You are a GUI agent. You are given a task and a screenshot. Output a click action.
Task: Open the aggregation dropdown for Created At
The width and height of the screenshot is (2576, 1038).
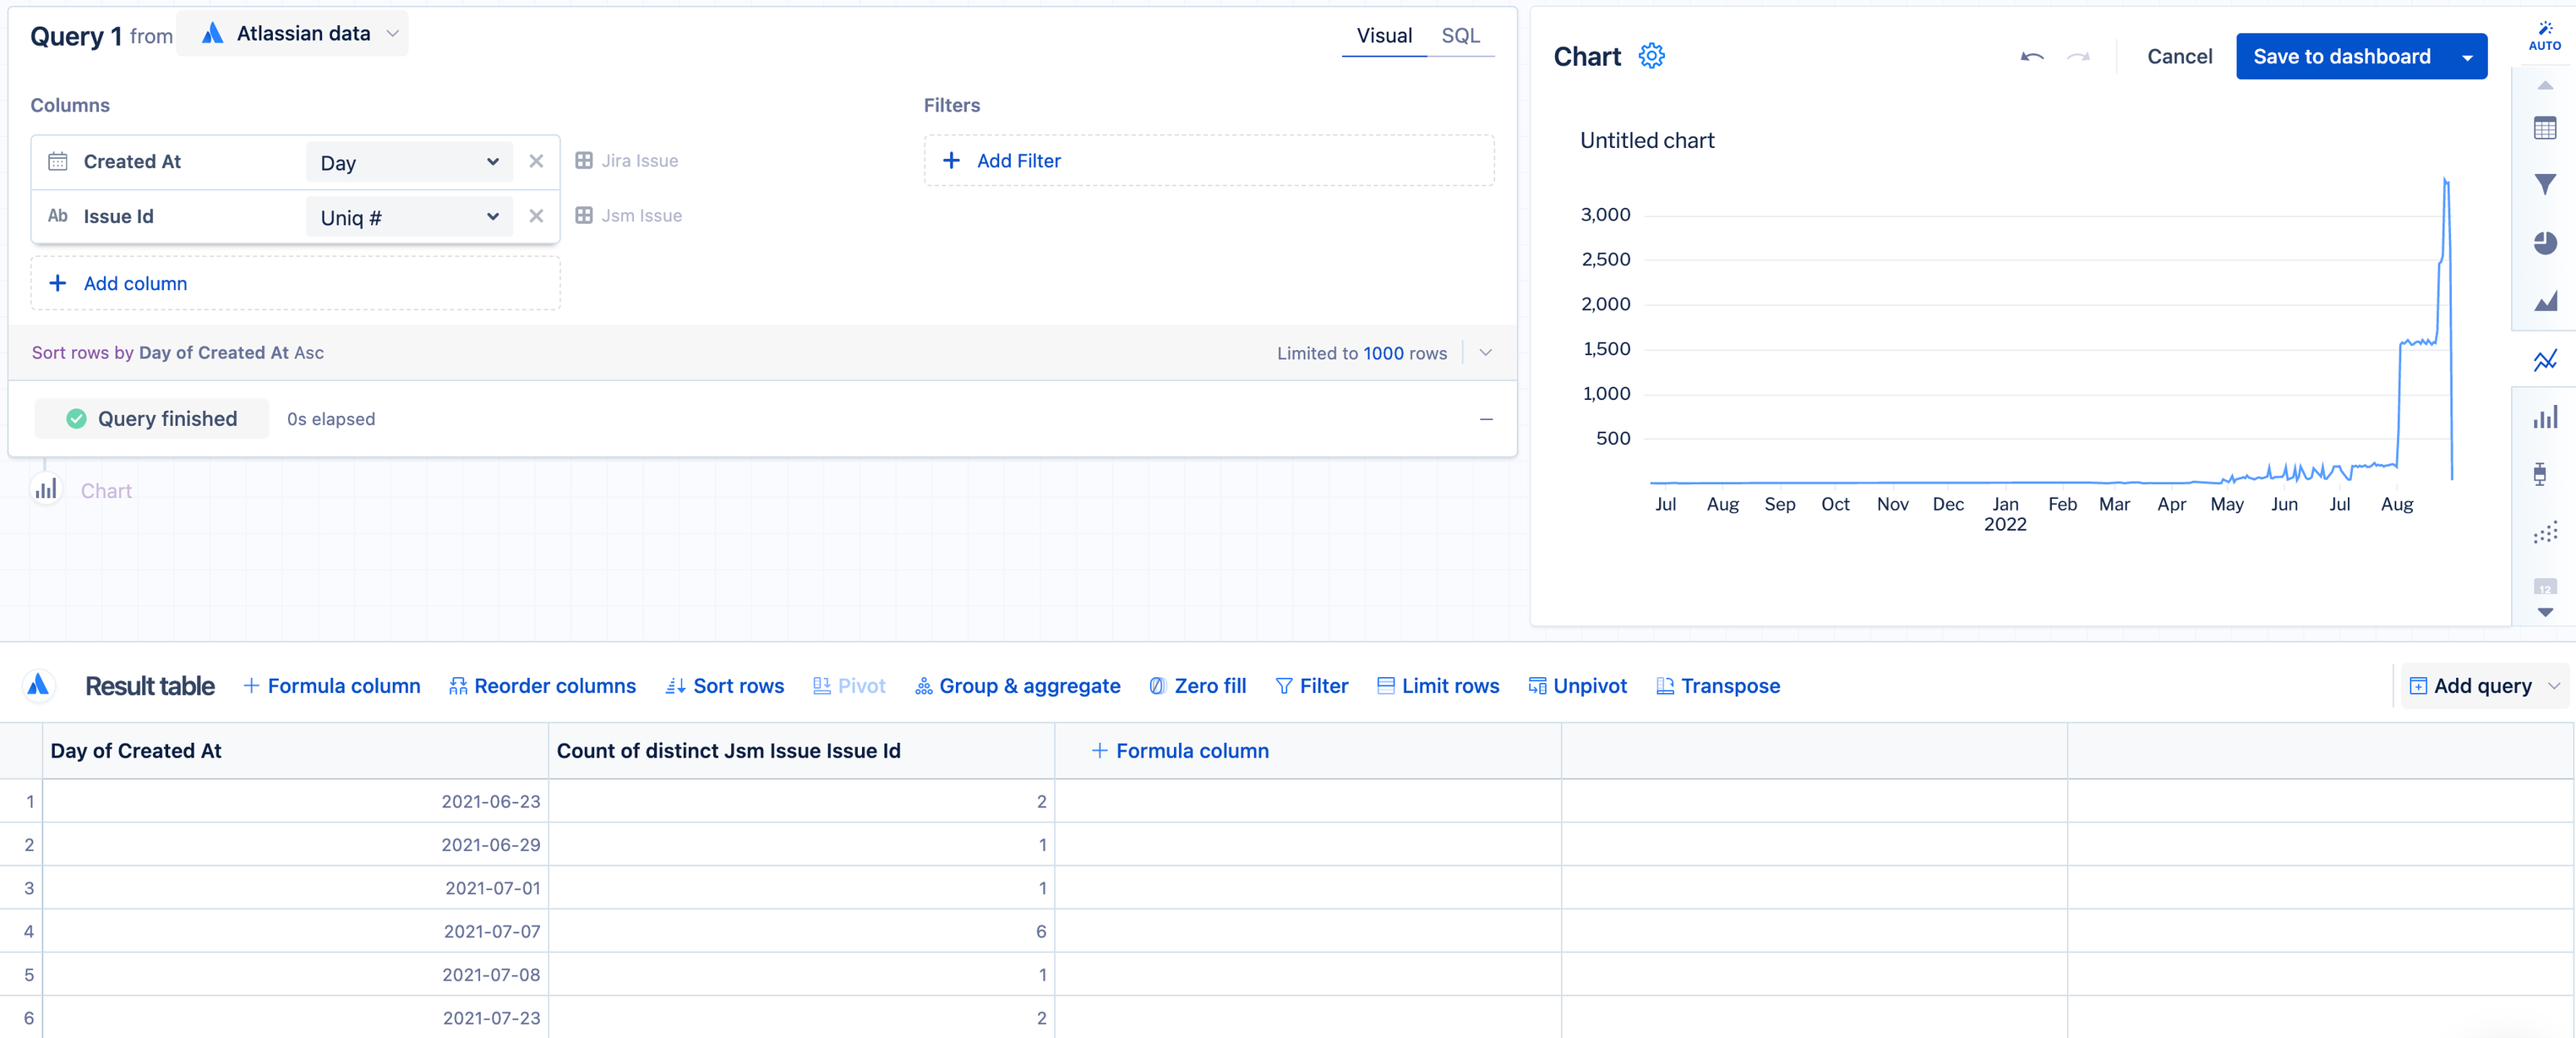pyautogui.click(x=408, y=161)
